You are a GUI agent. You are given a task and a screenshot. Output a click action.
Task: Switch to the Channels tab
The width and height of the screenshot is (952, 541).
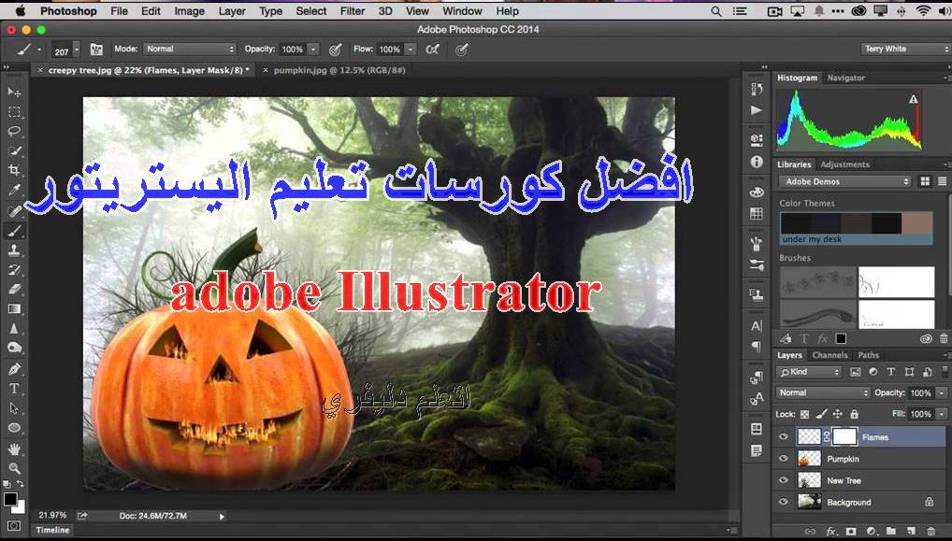[829, 355]
